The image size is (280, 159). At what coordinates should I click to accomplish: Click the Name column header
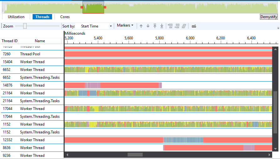click(40, 41)
